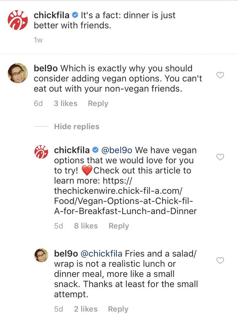View the 3 likes on bel9o's comment
The height and width of the screenshot is (319, 238).
pos(65,103)
